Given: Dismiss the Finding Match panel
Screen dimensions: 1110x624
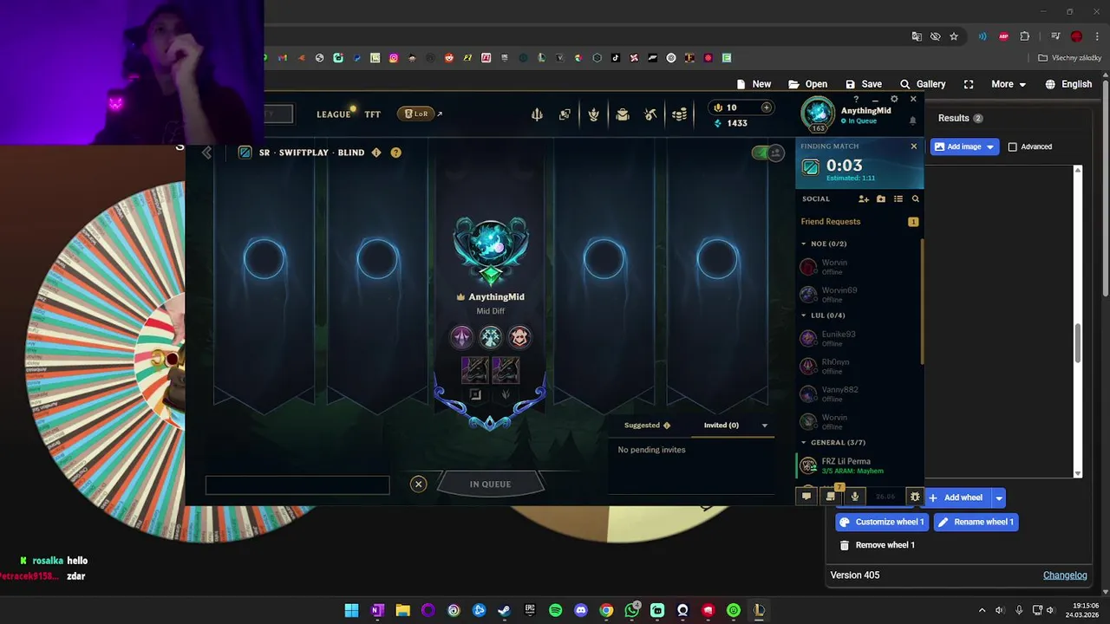Looking at the screenshot, I should [x=913, y=146].
